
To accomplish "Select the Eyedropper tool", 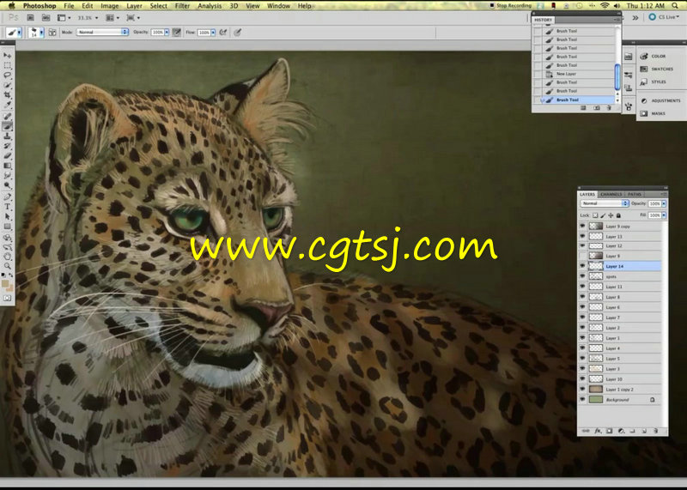I will click(x=8, y=105).
